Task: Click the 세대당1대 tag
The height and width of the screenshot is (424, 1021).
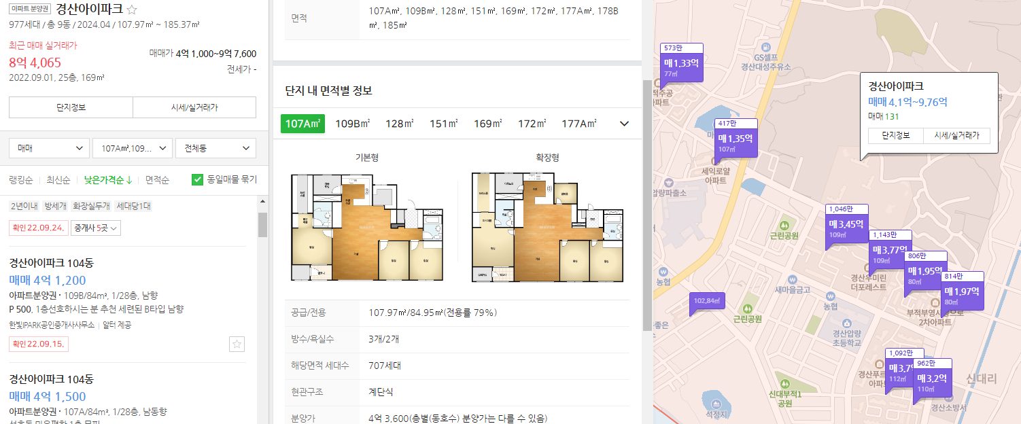Action: (134, 206)
